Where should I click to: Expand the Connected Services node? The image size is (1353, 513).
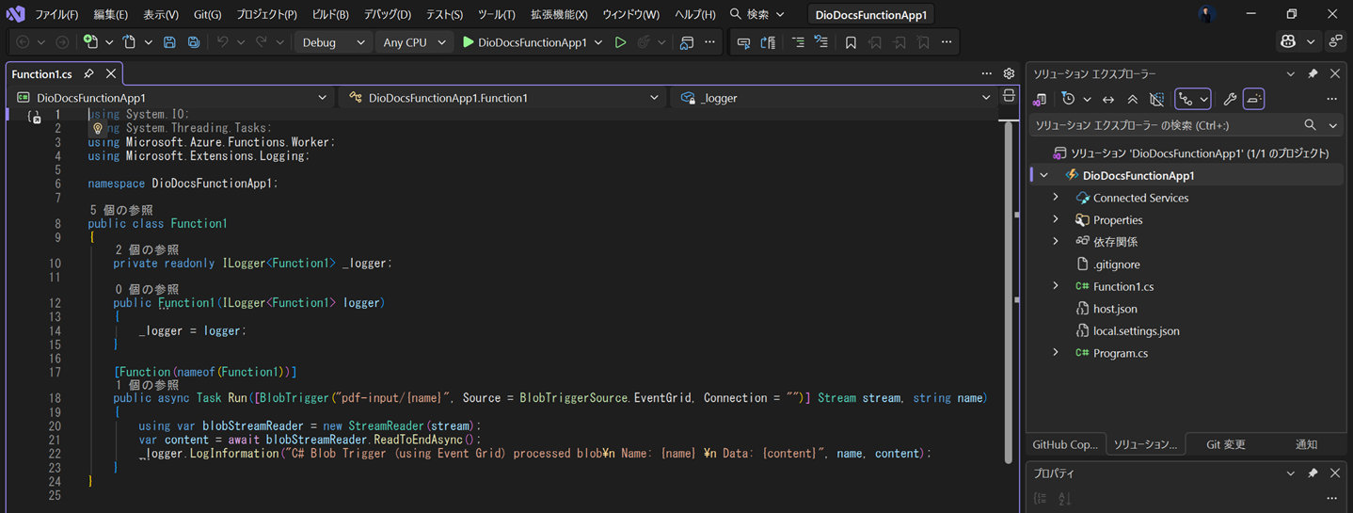click(x=1056, y=198)
